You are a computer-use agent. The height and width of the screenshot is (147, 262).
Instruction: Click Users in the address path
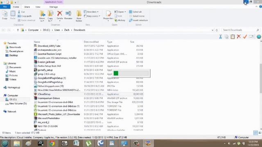[x=57, y=30]
